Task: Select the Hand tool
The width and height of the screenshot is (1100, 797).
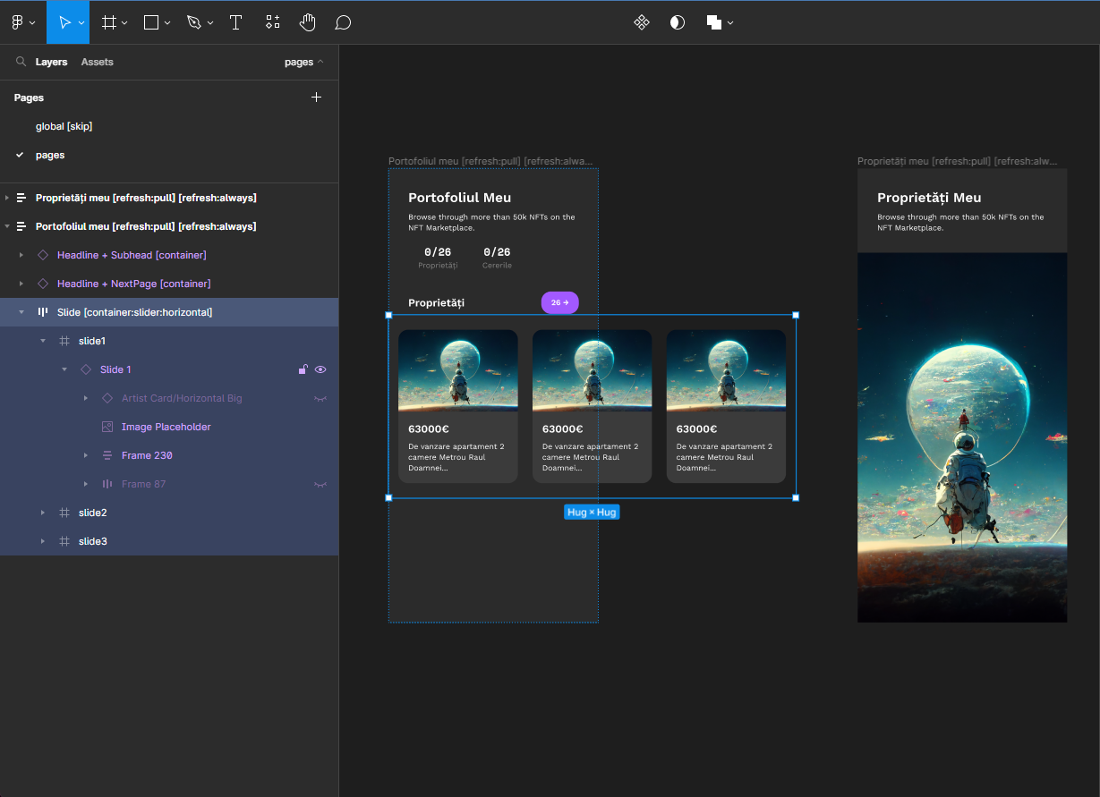Action: click(308, 22)
